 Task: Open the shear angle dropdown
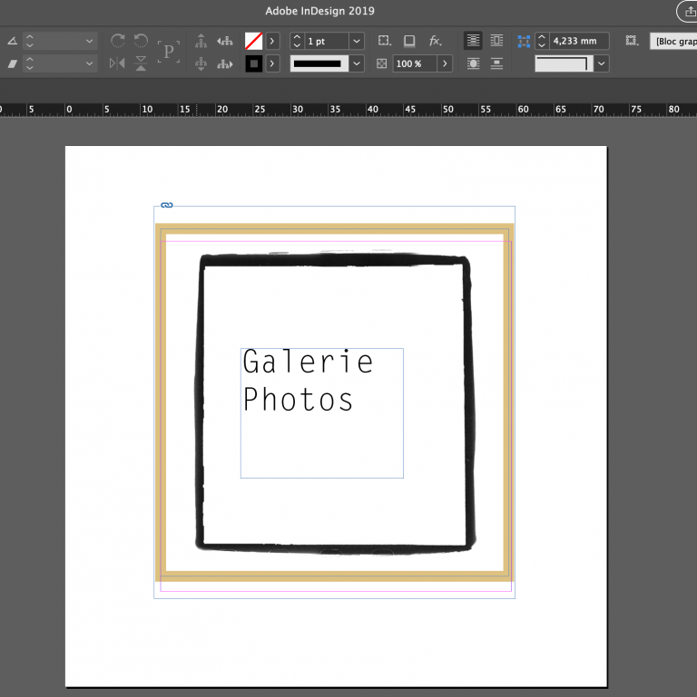90,64
